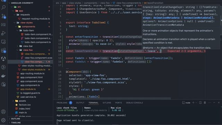Click the 'Expected 2-3 arguments' error text
The height and width of the screenshot is (125, 222).
[x=187, y=51]
